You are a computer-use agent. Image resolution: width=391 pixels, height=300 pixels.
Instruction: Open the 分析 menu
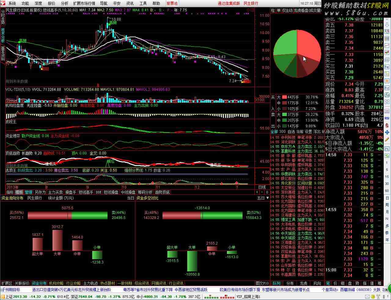(65, 3)
